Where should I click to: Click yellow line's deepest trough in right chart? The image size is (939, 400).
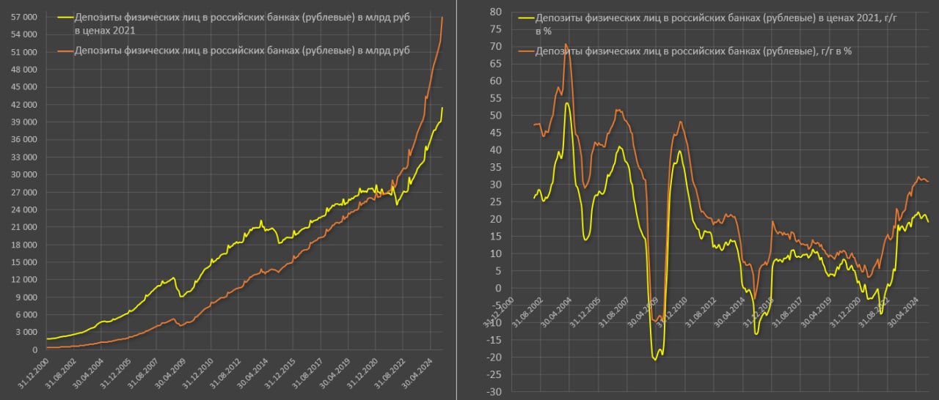[x=655, y=360]
